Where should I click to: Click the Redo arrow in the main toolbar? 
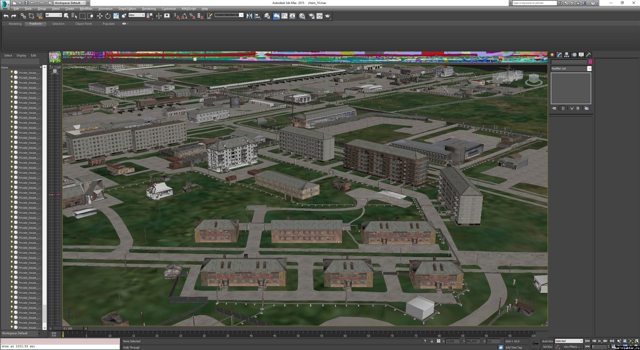(14, 16)
